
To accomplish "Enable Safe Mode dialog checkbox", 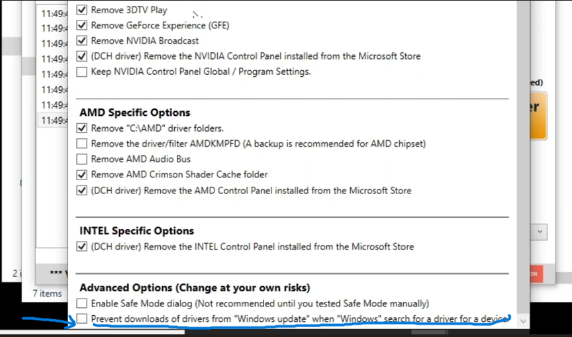I will click(81, 303).
